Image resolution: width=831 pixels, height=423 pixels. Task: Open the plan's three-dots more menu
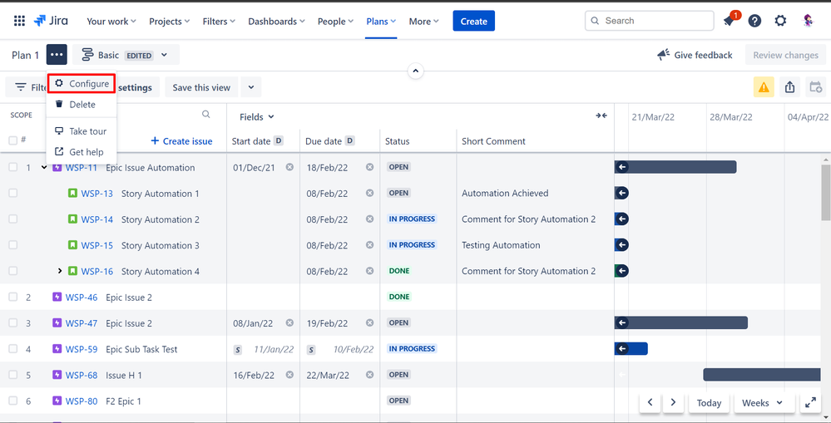pos(57,55)
